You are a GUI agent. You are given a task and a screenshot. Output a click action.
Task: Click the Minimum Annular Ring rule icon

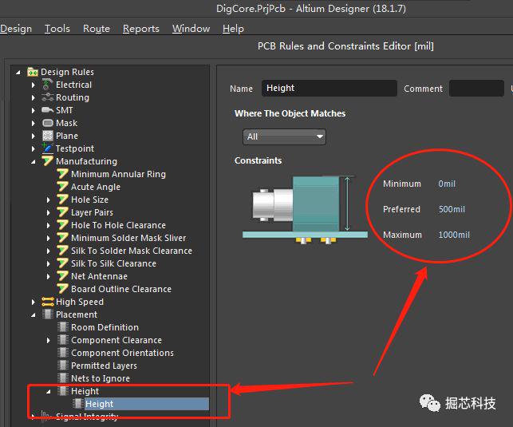click(62, 173)
